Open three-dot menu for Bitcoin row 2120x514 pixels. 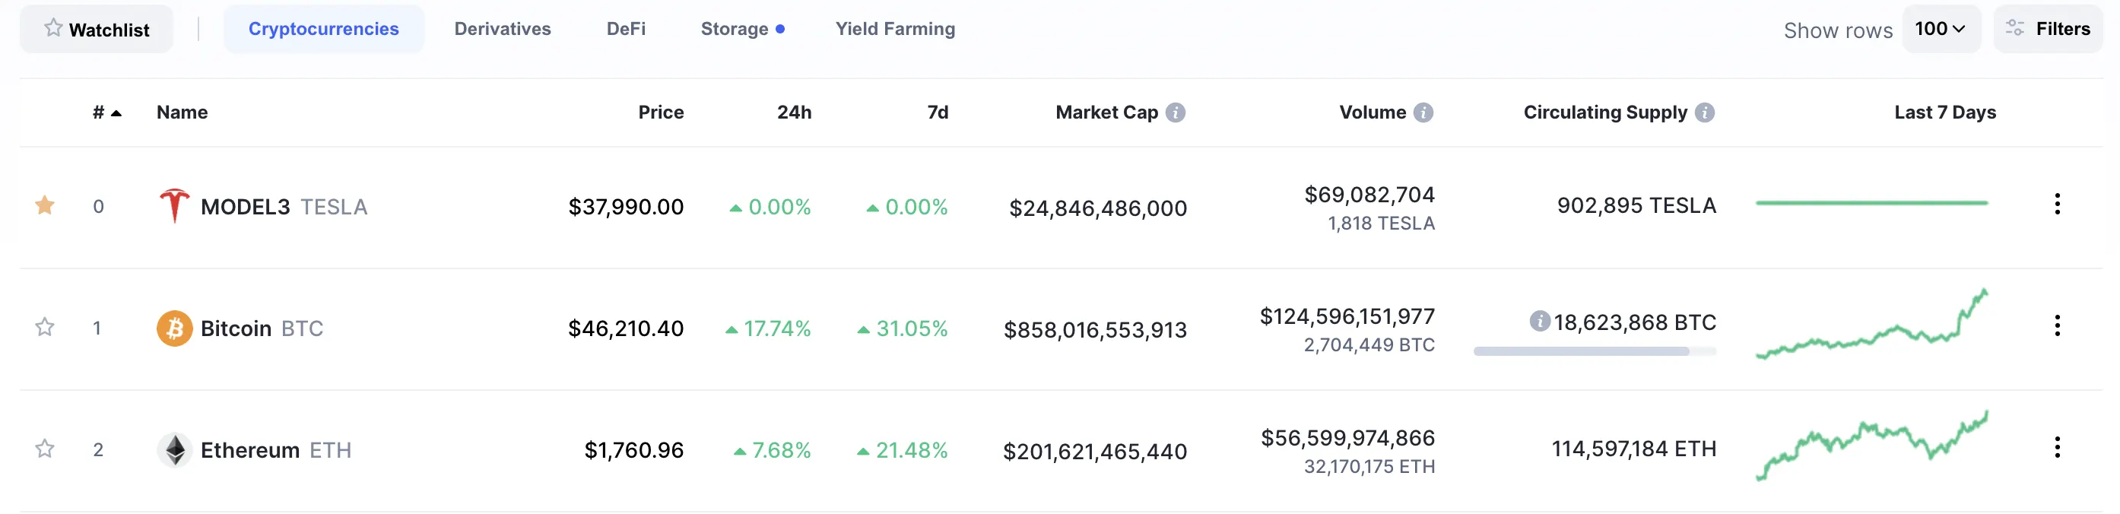2057,325
